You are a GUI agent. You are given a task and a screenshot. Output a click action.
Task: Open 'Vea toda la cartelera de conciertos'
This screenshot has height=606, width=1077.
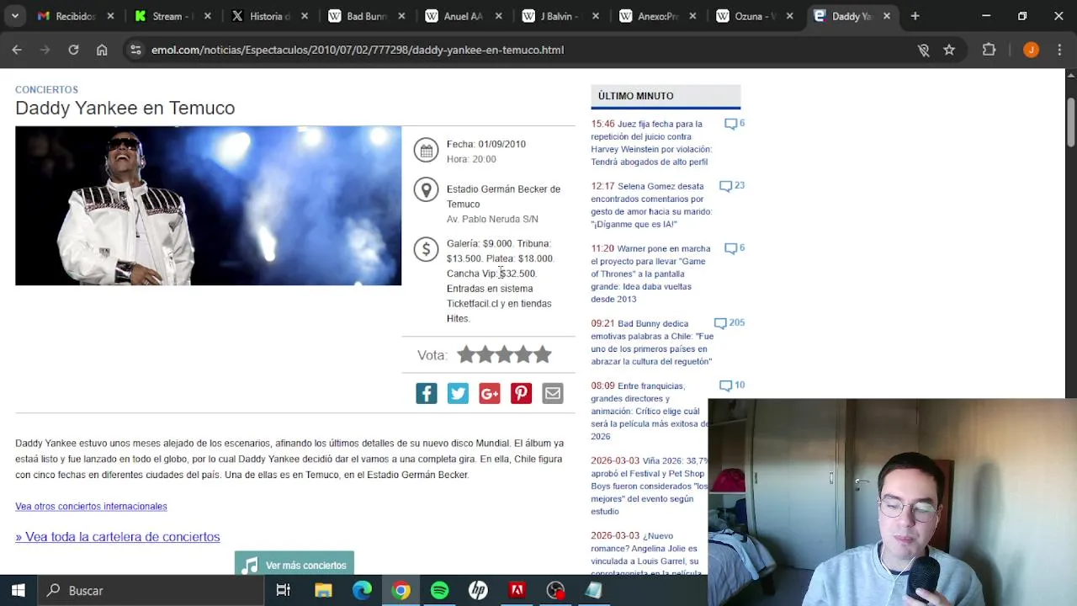click(x=118, y=536)
